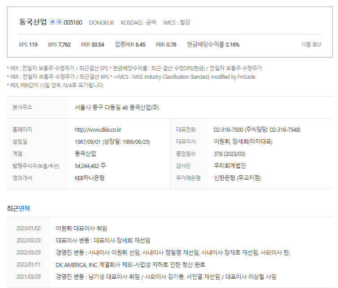Select the phone number 02-316-7500
Screen dimensions: 338x288
pos(228,130)
